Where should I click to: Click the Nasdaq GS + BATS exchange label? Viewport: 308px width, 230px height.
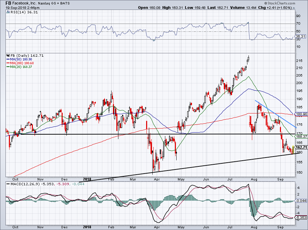pyautogui.click(x=54, y=3)
